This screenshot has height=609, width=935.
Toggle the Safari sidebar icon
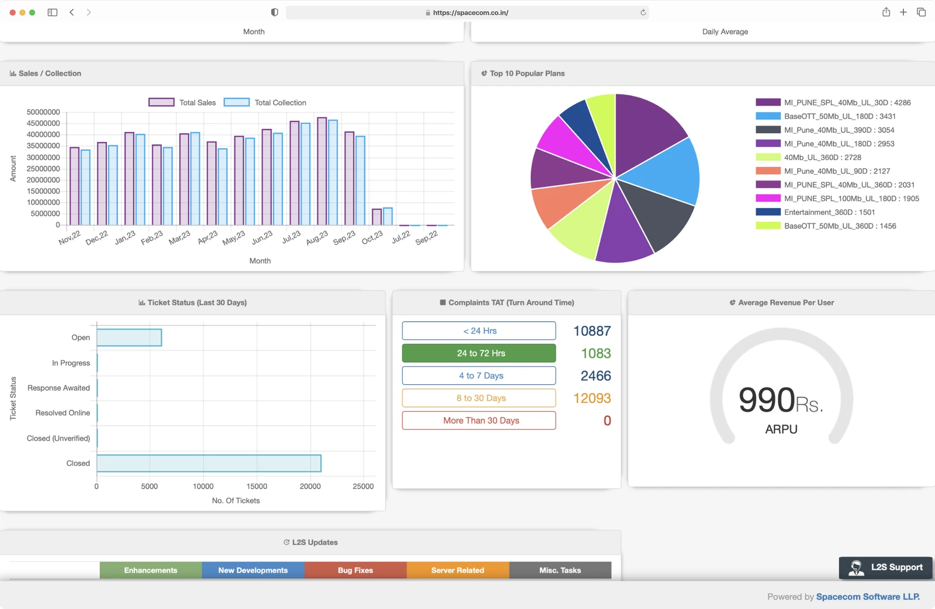(53, 12)
